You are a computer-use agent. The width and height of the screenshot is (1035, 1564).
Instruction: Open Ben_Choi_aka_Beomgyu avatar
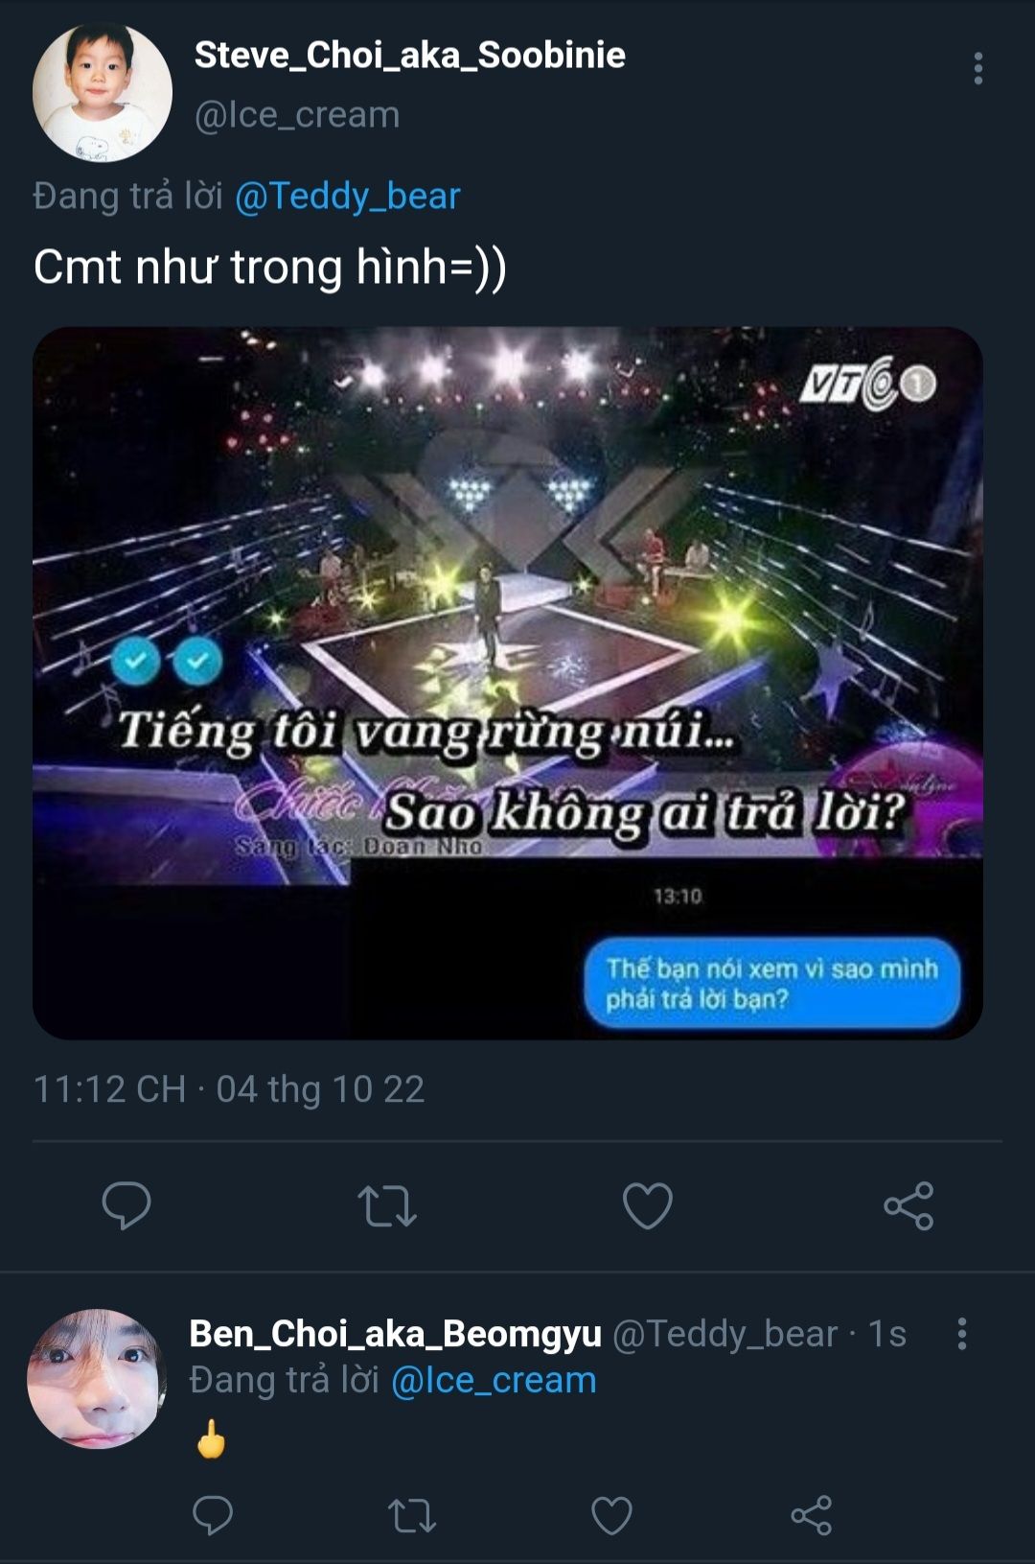[x=97, y=1379]
